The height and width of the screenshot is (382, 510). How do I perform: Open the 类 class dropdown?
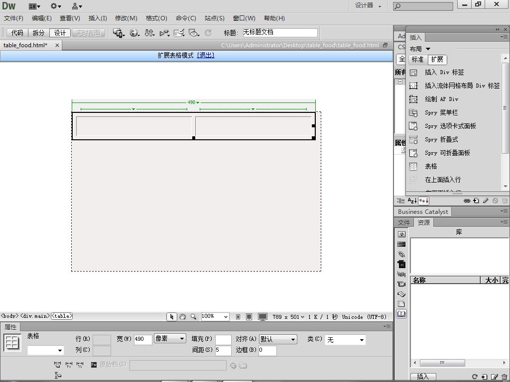(x=346, y=340)
